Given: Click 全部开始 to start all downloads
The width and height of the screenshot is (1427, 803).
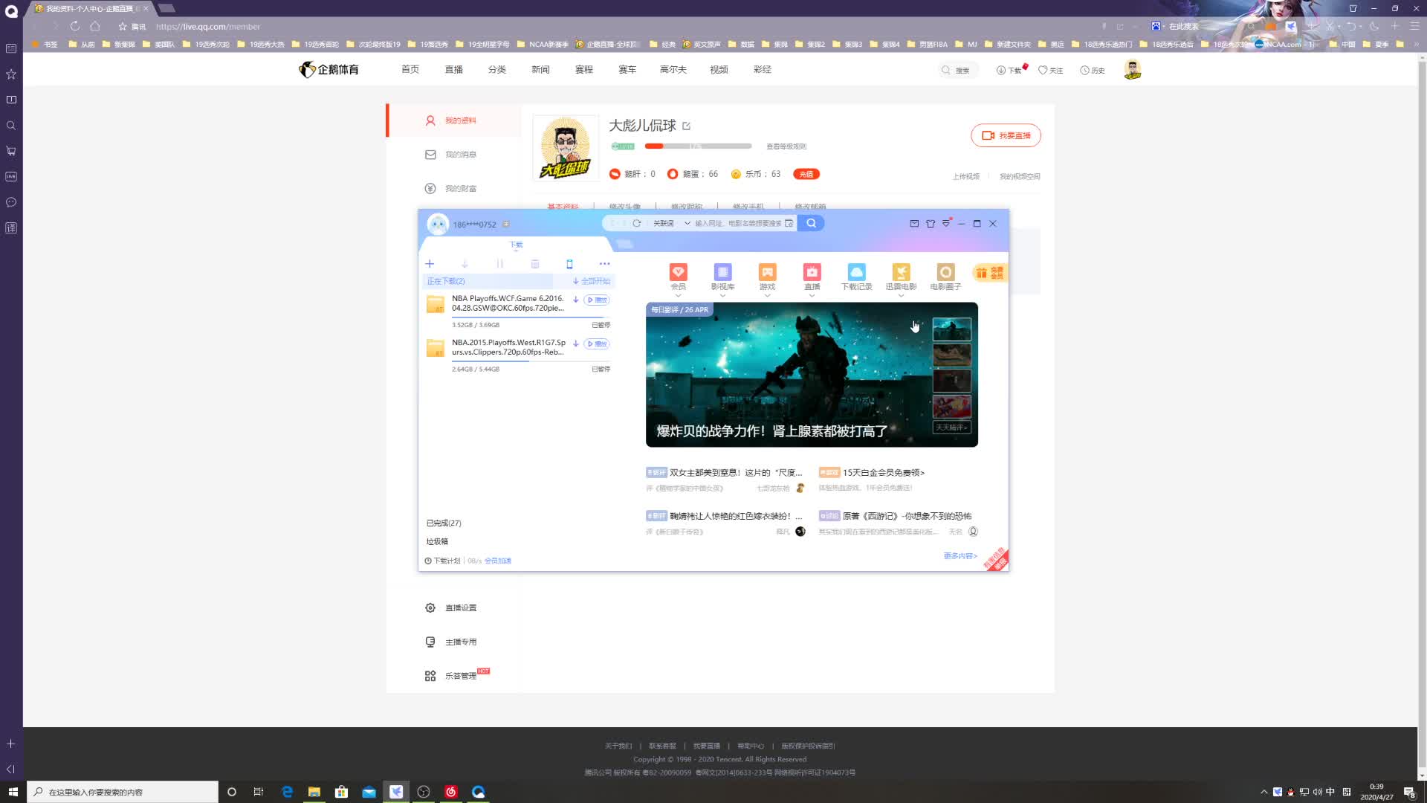Looking at the screenshot, I should point(592,281).
